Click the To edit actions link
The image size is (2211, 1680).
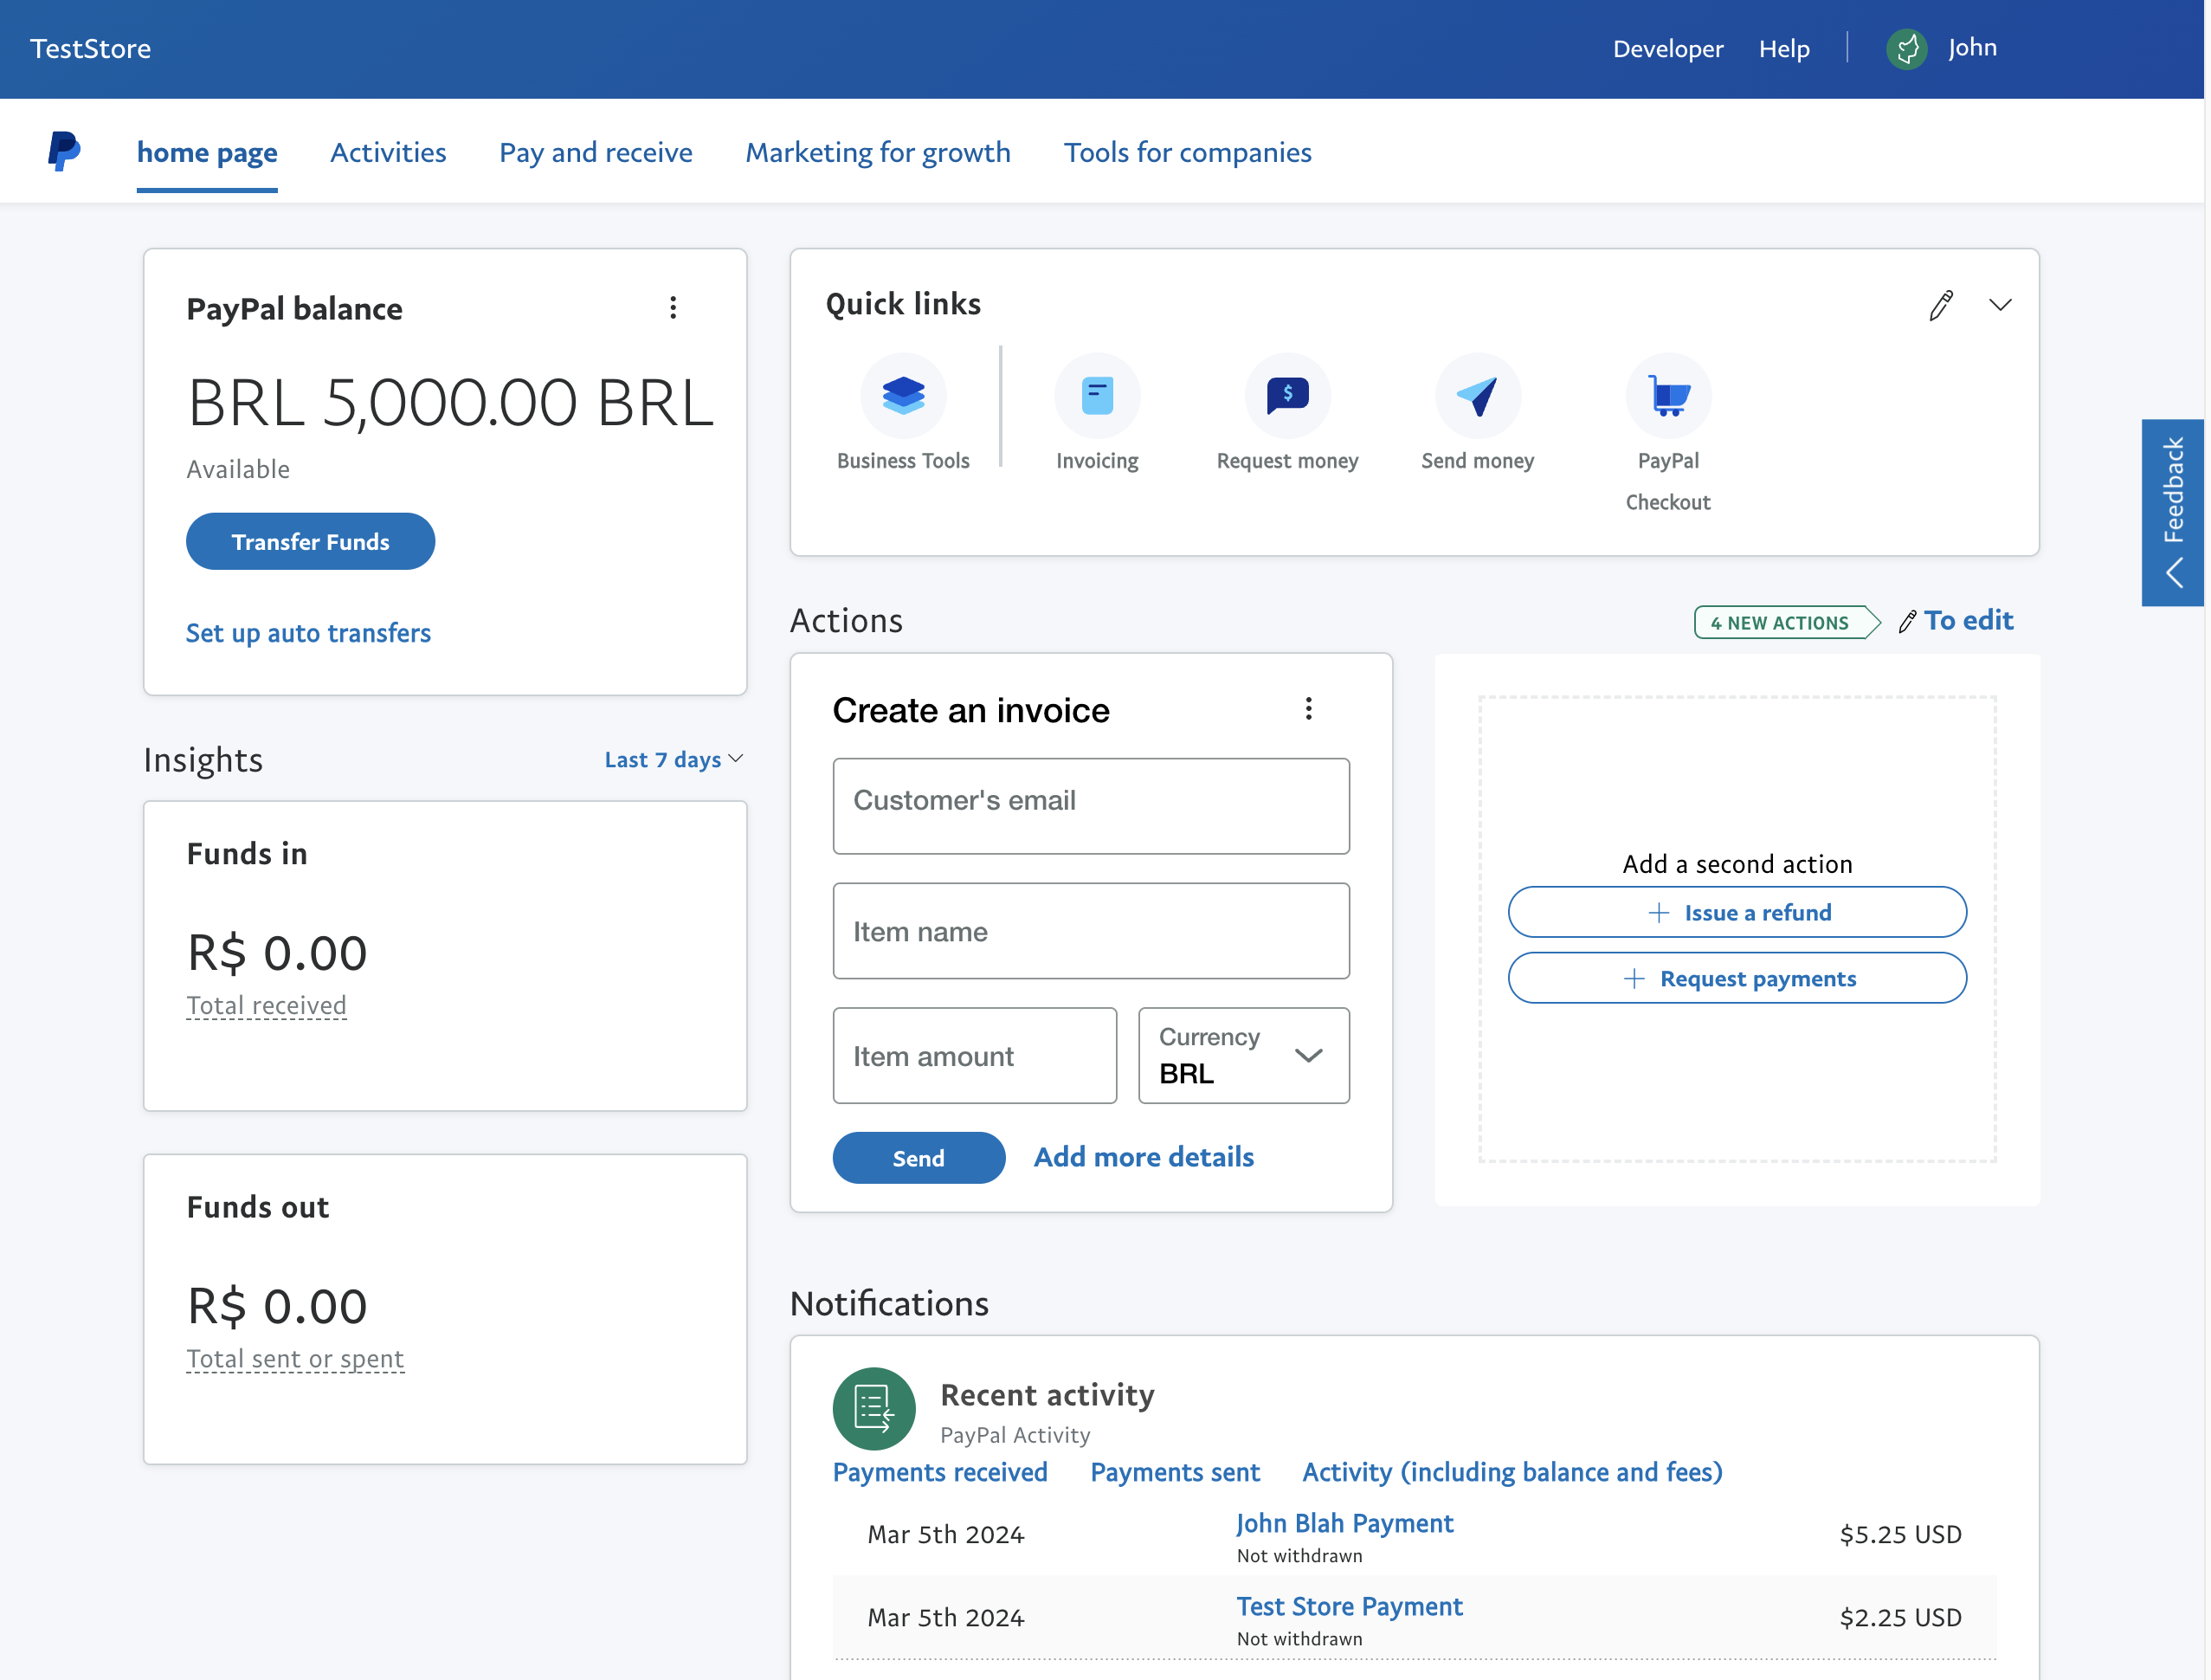tap(1956, 621)
